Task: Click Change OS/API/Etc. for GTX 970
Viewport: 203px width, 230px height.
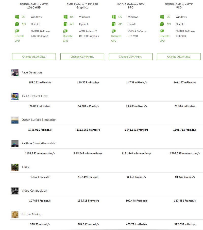Action: (x=130, y=57)
